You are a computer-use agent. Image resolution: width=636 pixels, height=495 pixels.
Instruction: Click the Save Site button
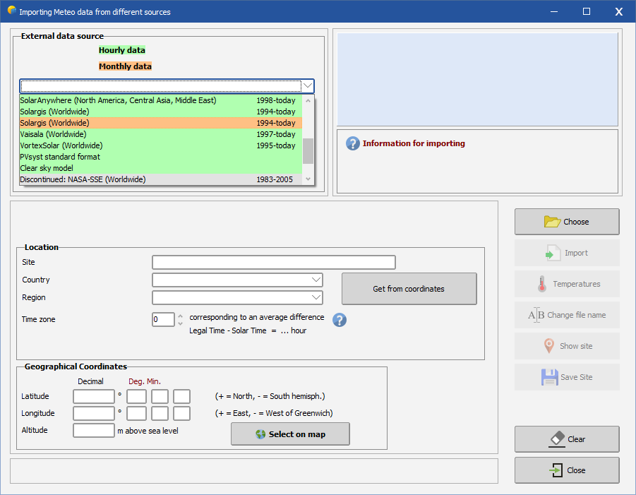pyautogui.click(x=567, y=377)
